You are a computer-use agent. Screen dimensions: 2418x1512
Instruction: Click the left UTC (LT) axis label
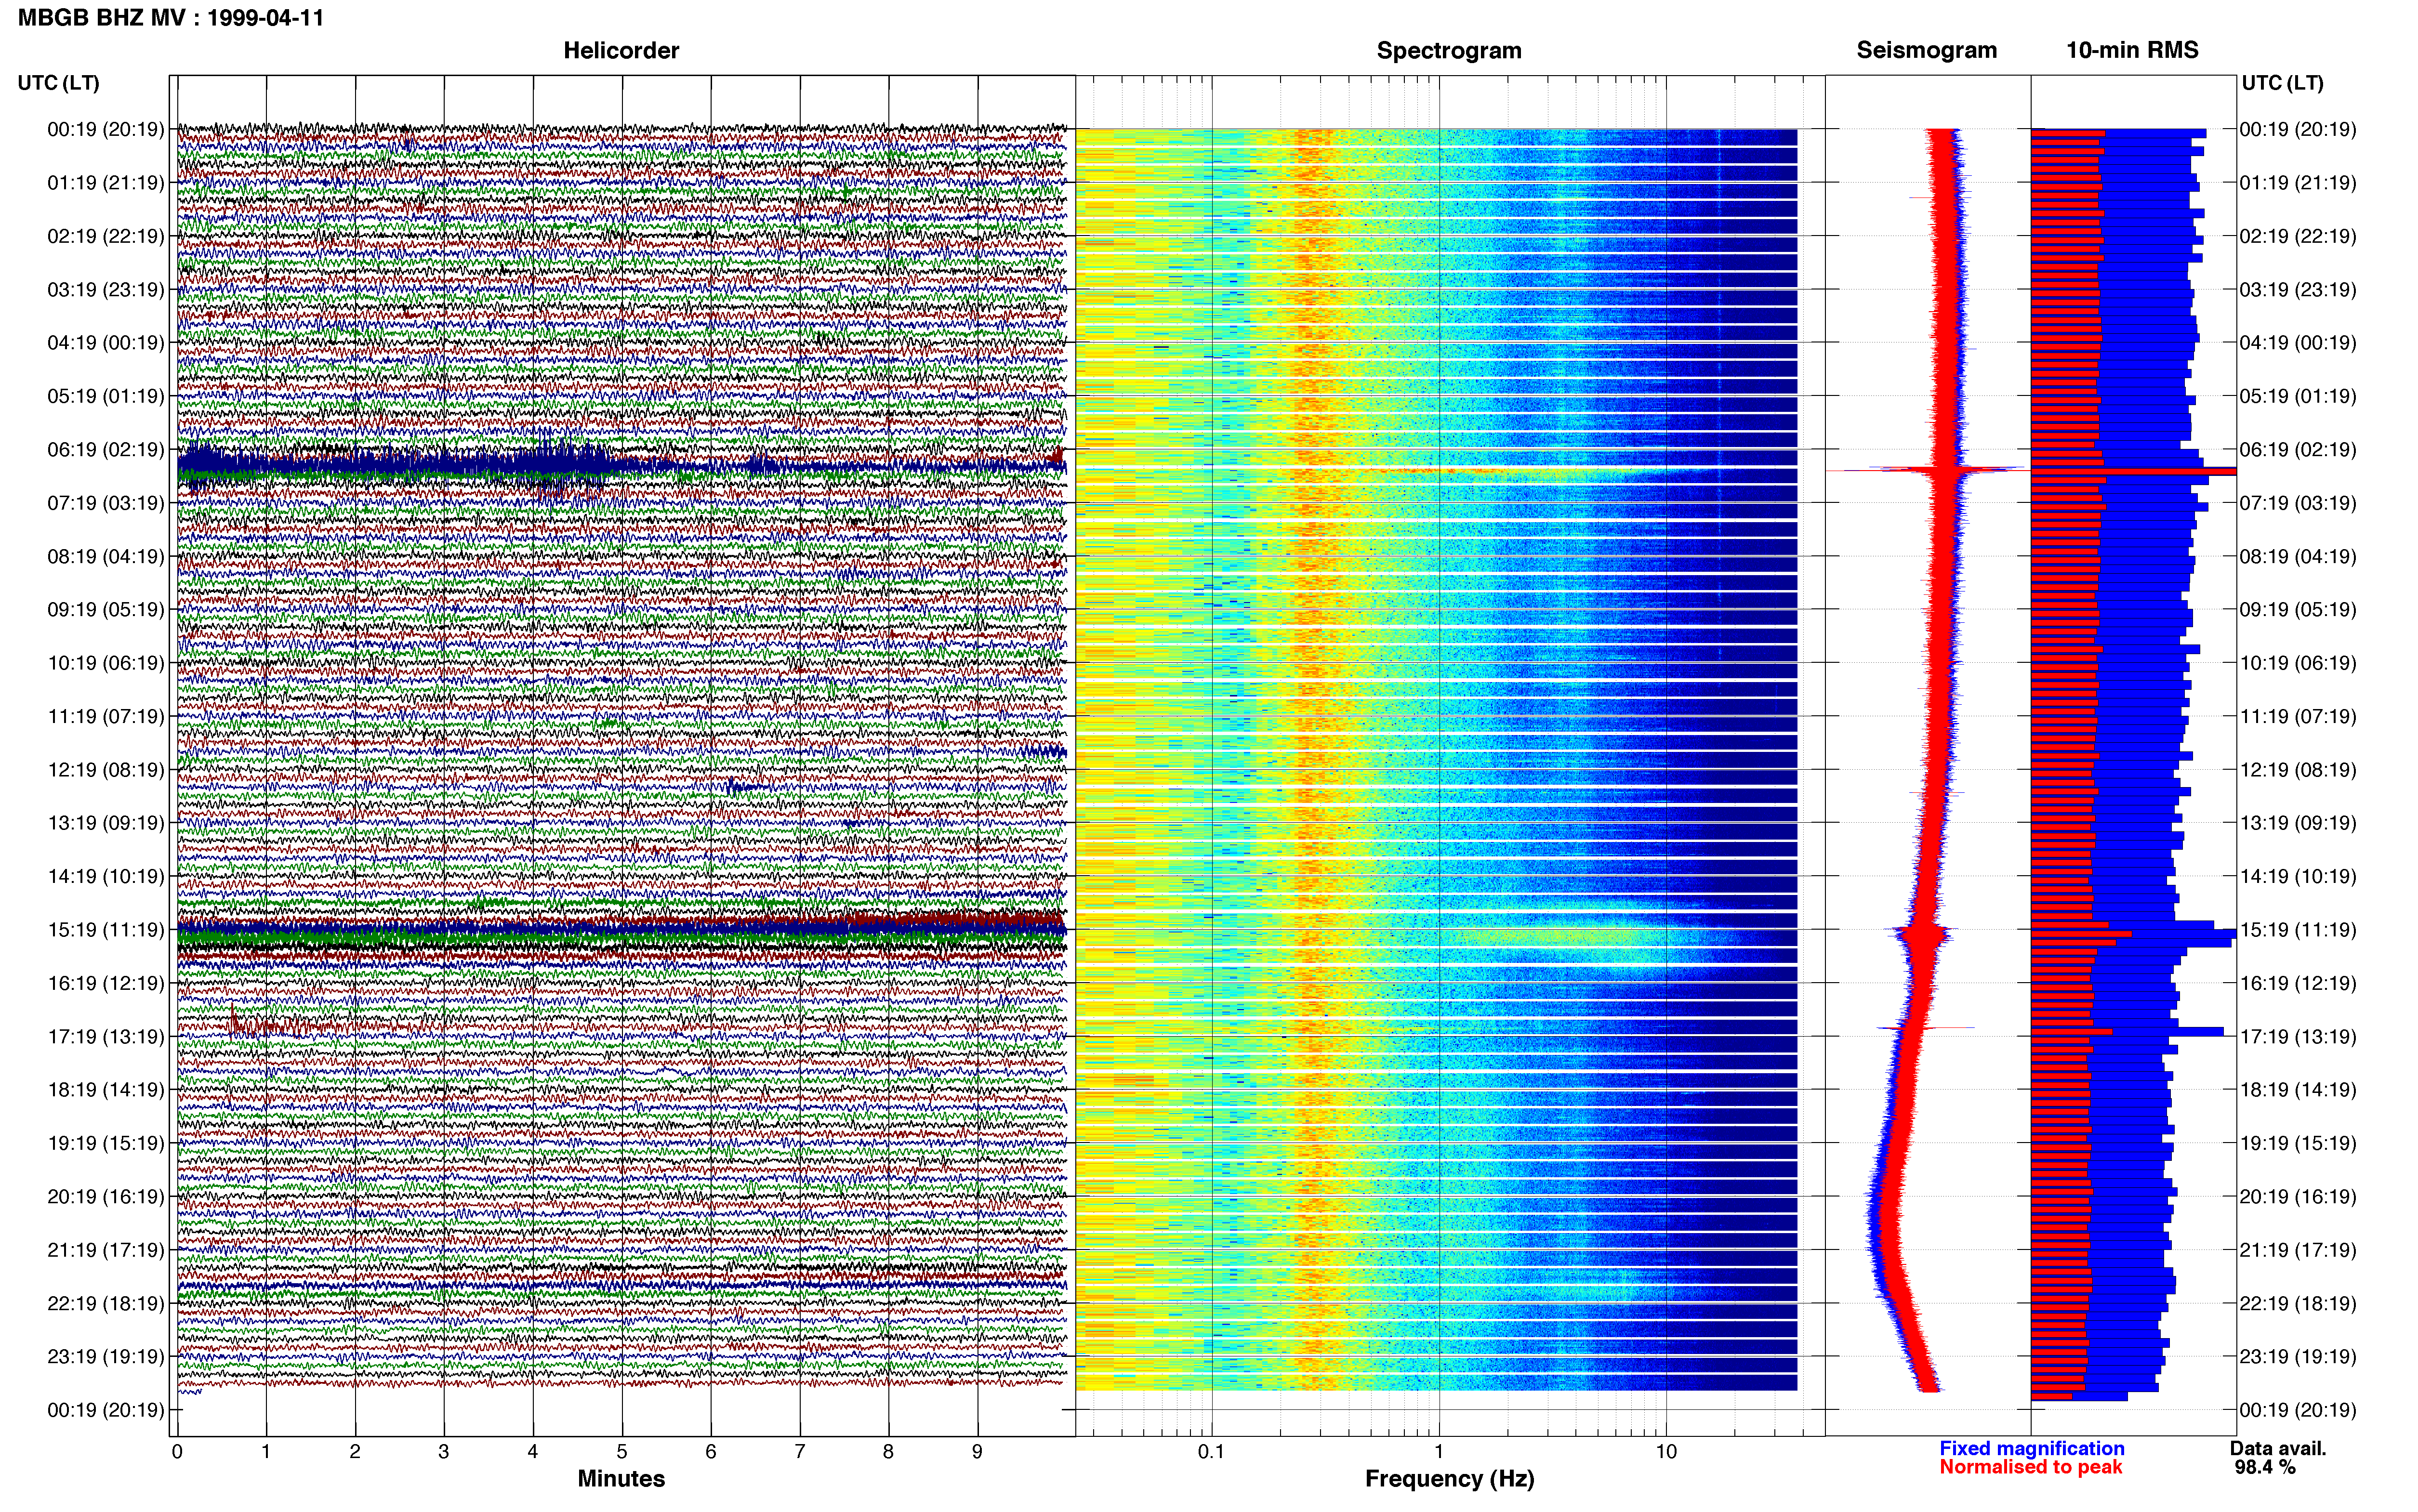point(59,83)
